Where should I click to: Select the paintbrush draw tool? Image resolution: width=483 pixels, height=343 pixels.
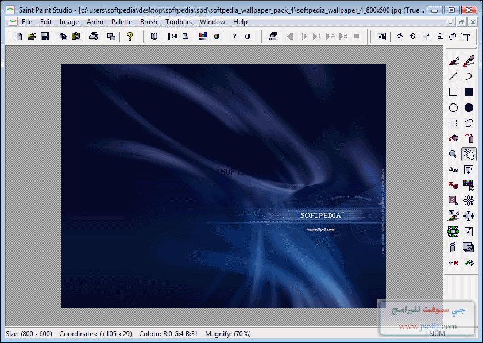pos(453,61)
